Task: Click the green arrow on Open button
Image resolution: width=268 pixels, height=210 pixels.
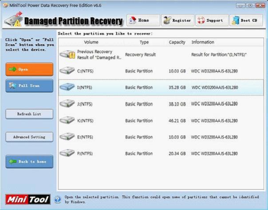Action: click(x=13, y=69)
